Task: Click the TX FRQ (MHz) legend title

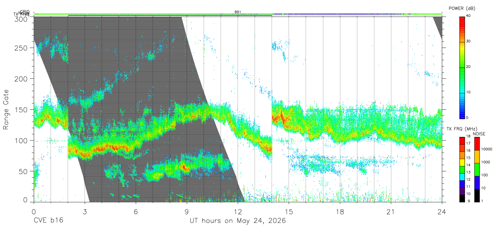Action: click(x=462, y=128)
